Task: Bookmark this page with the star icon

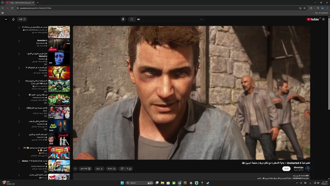Action: tap(304, 8)
